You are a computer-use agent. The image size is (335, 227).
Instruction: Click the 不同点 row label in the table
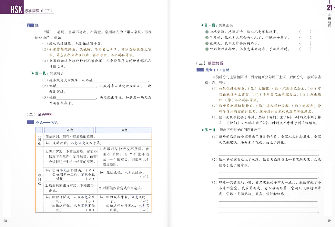tap(39, 179)
